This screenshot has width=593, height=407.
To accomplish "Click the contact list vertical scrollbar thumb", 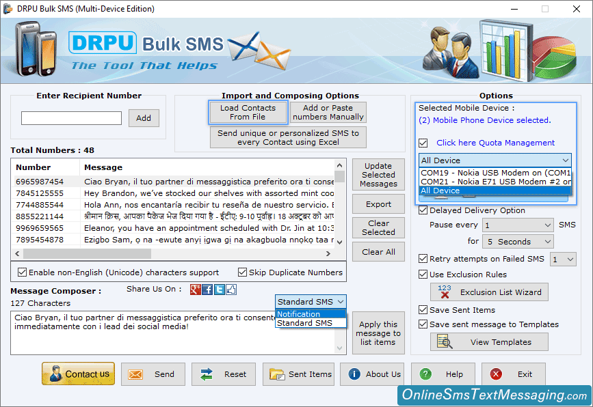I will click(340, 177).
